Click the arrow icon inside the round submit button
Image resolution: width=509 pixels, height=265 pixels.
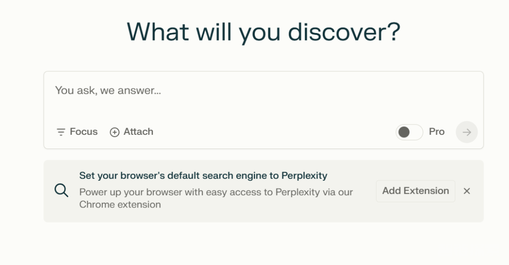click(467, 132)
